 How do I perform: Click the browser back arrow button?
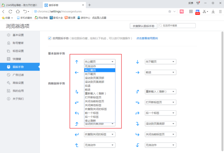[4, 12]
